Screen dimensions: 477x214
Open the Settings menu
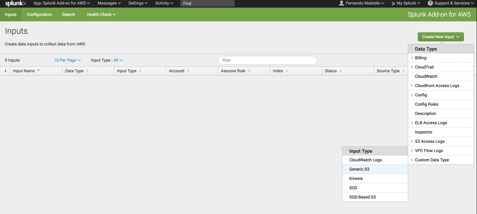point(138,3)
